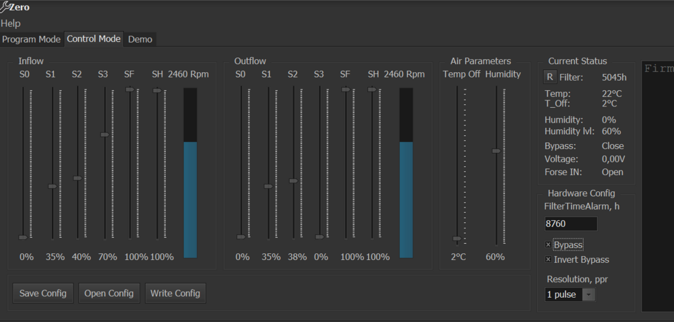
Task: Toggle the Invert Bypass checkbox
Action: pos(549,259)
